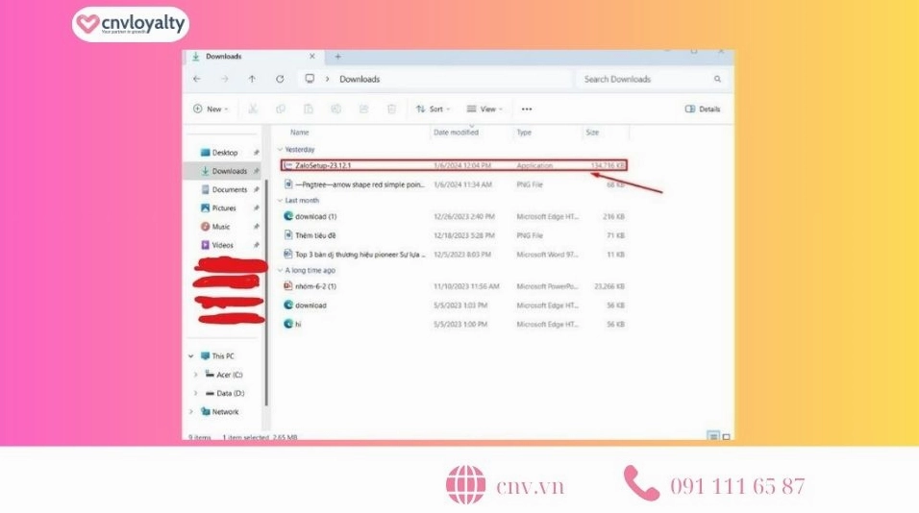Click the PC icon in address bar
The image size is (919, 513).
click(x=310, y=79)
